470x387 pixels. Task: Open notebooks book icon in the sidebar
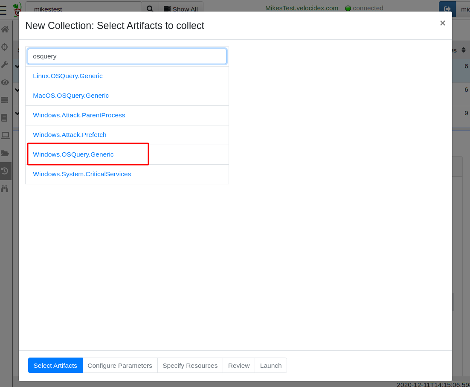(x=5, y=118)
